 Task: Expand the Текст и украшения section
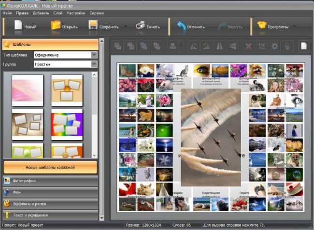50,215
